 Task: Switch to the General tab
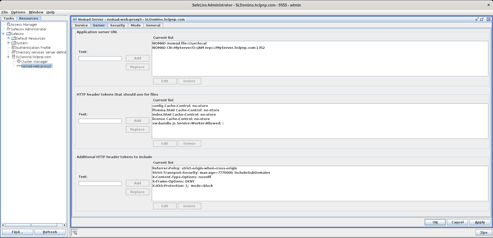[153, 25]
